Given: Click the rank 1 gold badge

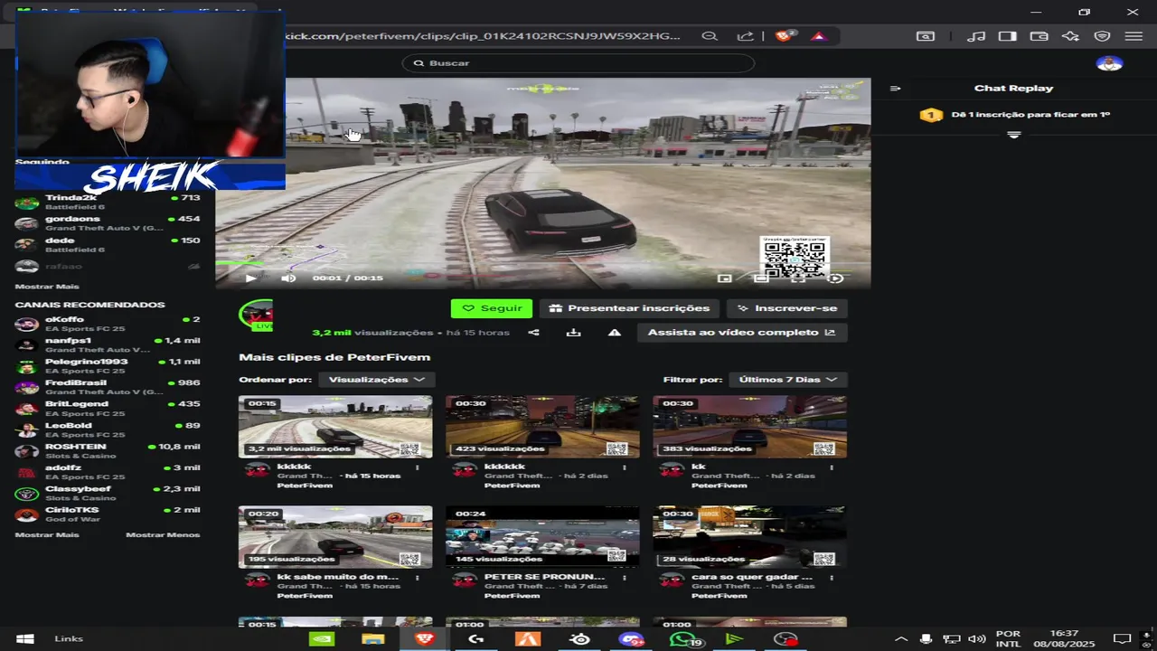Looking at the screenshot, I should 931,115.
